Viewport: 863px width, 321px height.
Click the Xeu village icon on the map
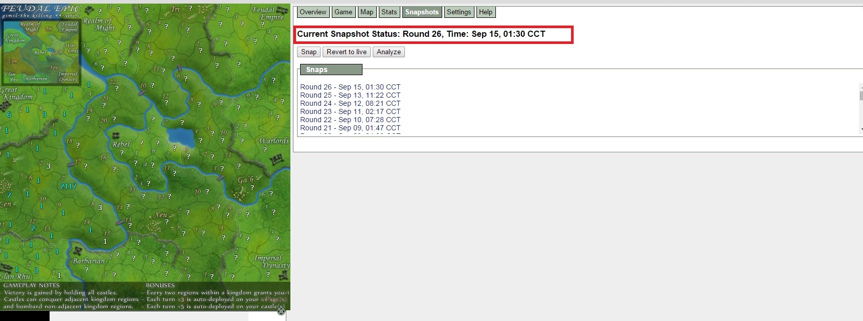coord(152,225)
